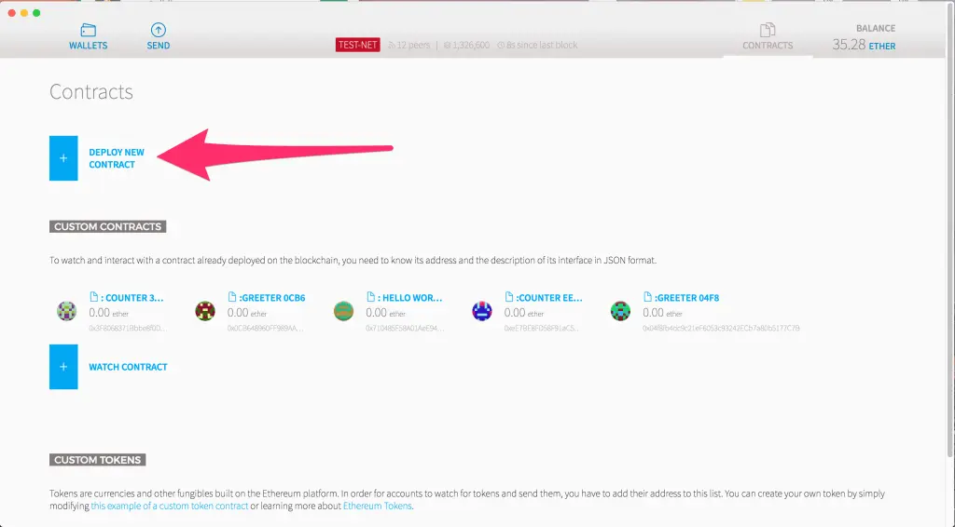Select the ':GREETER 0CB6' contract name

click(x=272, y=298)
